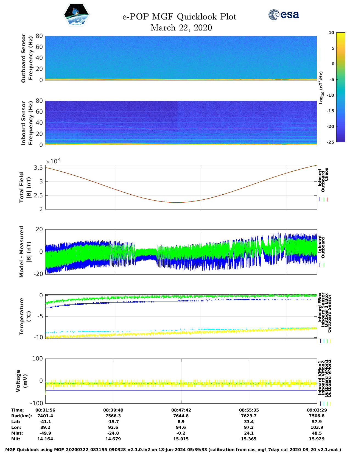Screen dimensions: 350x453
Task: Click the 08:31:56 start time label
Action: click(45, 410)
